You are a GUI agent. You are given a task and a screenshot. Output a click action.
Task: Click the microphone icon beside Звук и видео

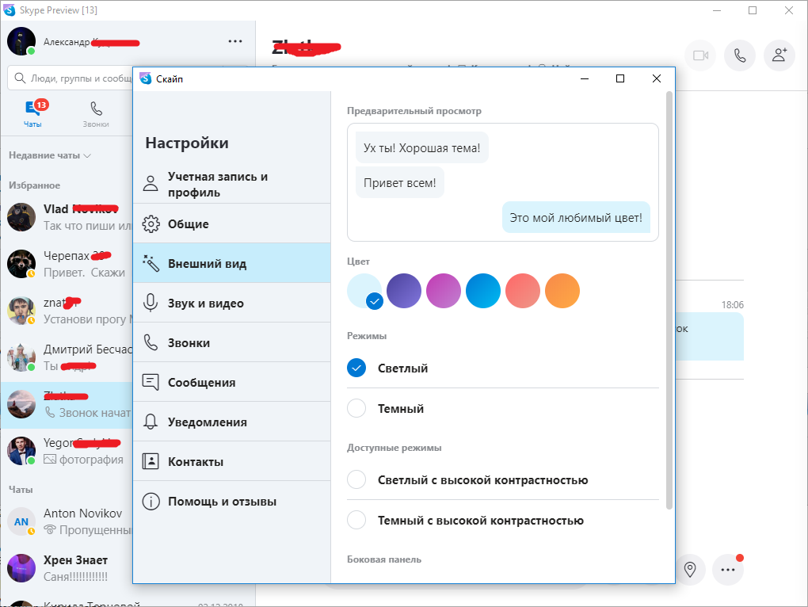click(x=151, y=303)
